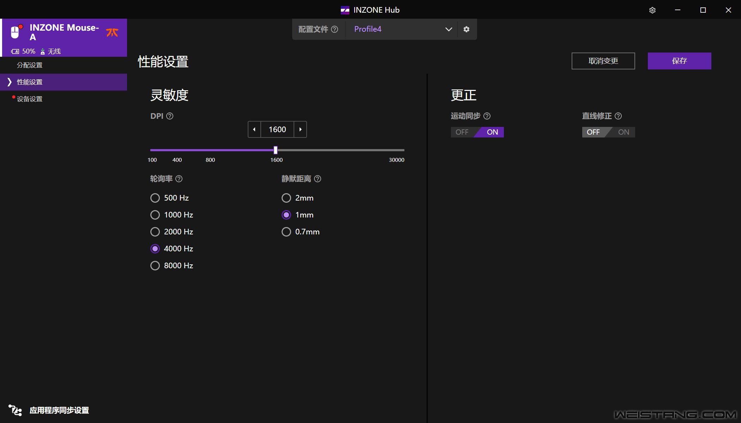Click the 静默距离 help icon
Screen dimensions: 741x423
coord(318,179)
